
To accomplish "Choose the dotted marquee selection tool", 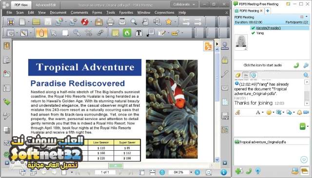I will 65,33.
